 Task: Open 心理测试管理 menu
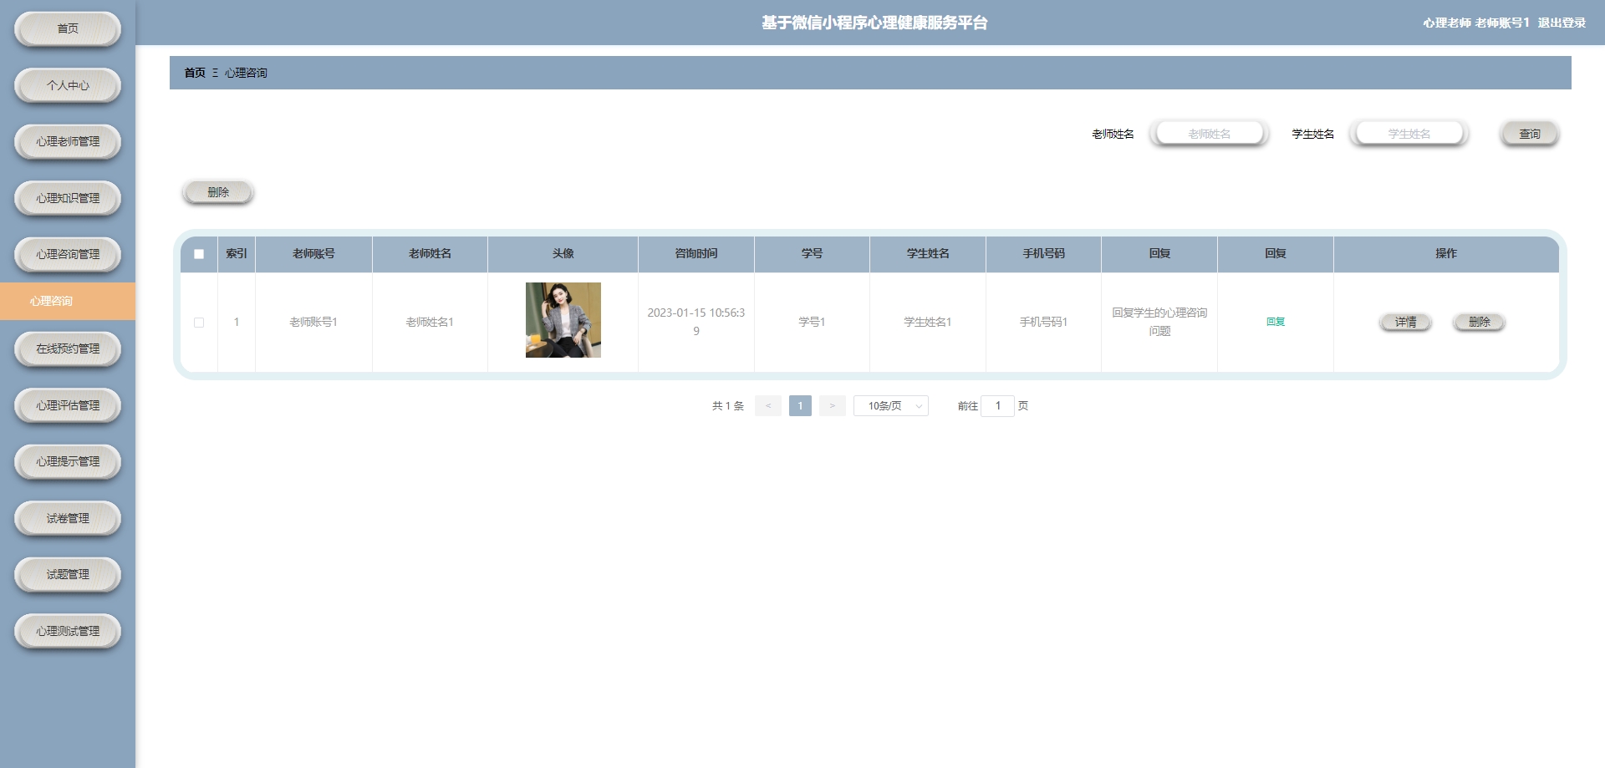(x=68, y=631)
